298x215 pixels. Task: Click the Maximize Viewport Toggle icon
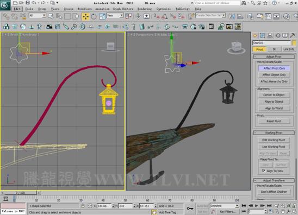(x=295, y=211)
